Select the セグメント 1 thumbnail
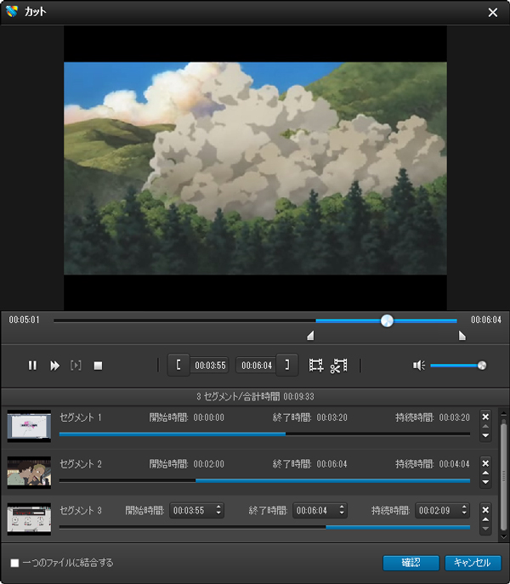 click(x=29, y=425)
